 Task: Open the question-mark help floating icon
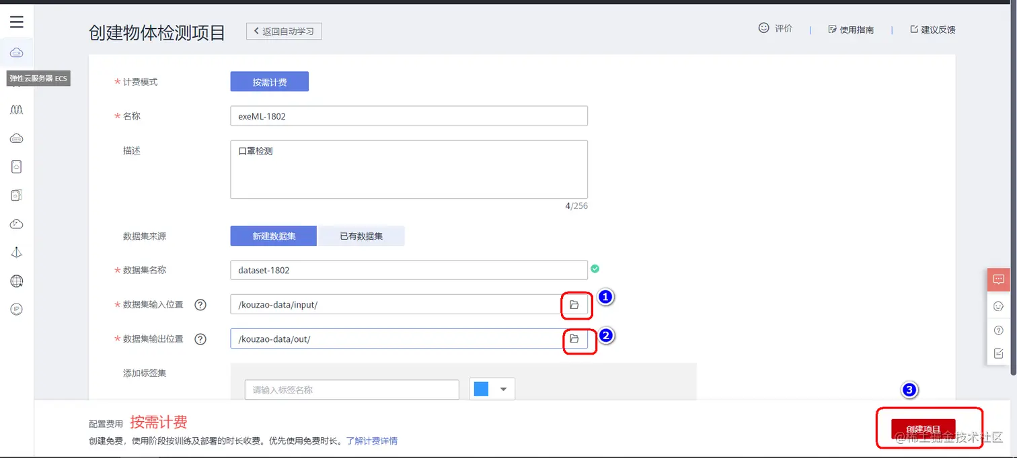[998, 330]
